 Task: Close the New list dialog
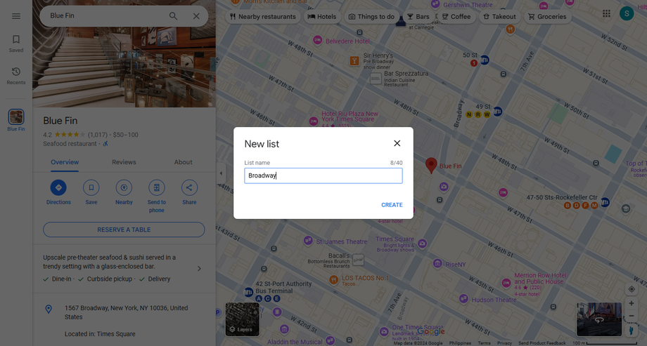pos(397,143)
